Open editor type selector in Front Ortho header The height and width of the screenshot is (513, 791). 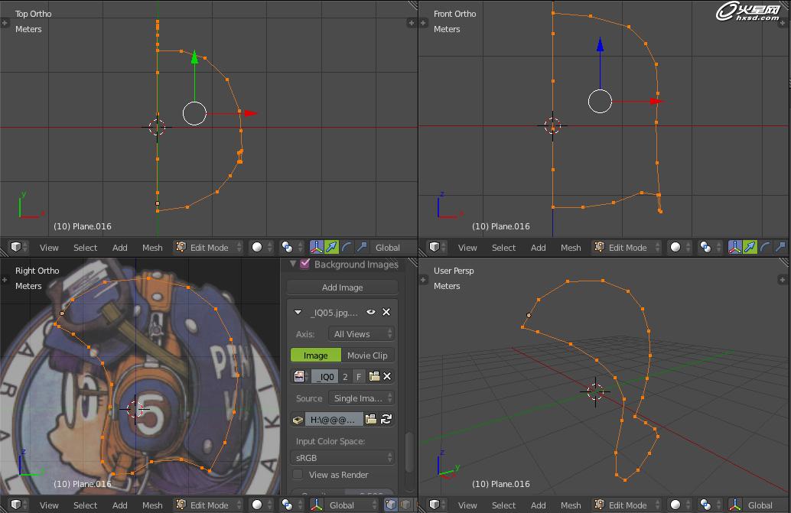(438, 247)
